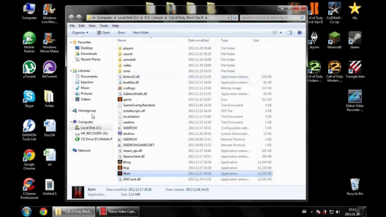386x217 pixels.
Task: Launch Mobile Partner from the desktop
Action: point(29,42)
